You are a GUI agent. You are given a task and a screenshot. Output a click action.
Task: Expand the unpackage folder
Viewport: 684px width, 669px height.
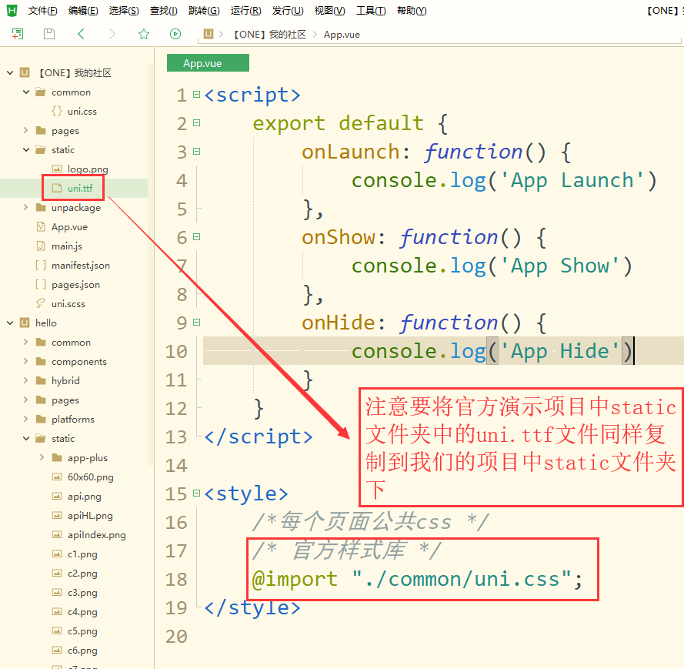coord(24,207)
